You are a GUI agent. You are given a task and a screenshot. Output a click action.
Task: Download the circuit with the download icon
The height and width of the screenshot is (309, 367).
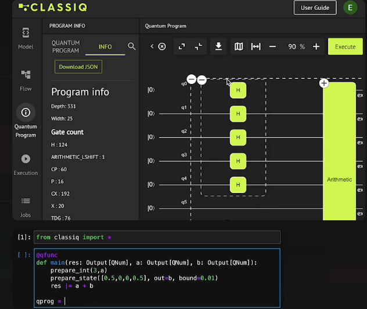[x=218, y=46]
